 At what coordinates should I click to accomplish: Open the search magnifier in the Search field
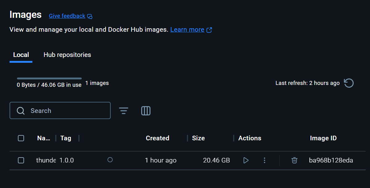(21, 110)
